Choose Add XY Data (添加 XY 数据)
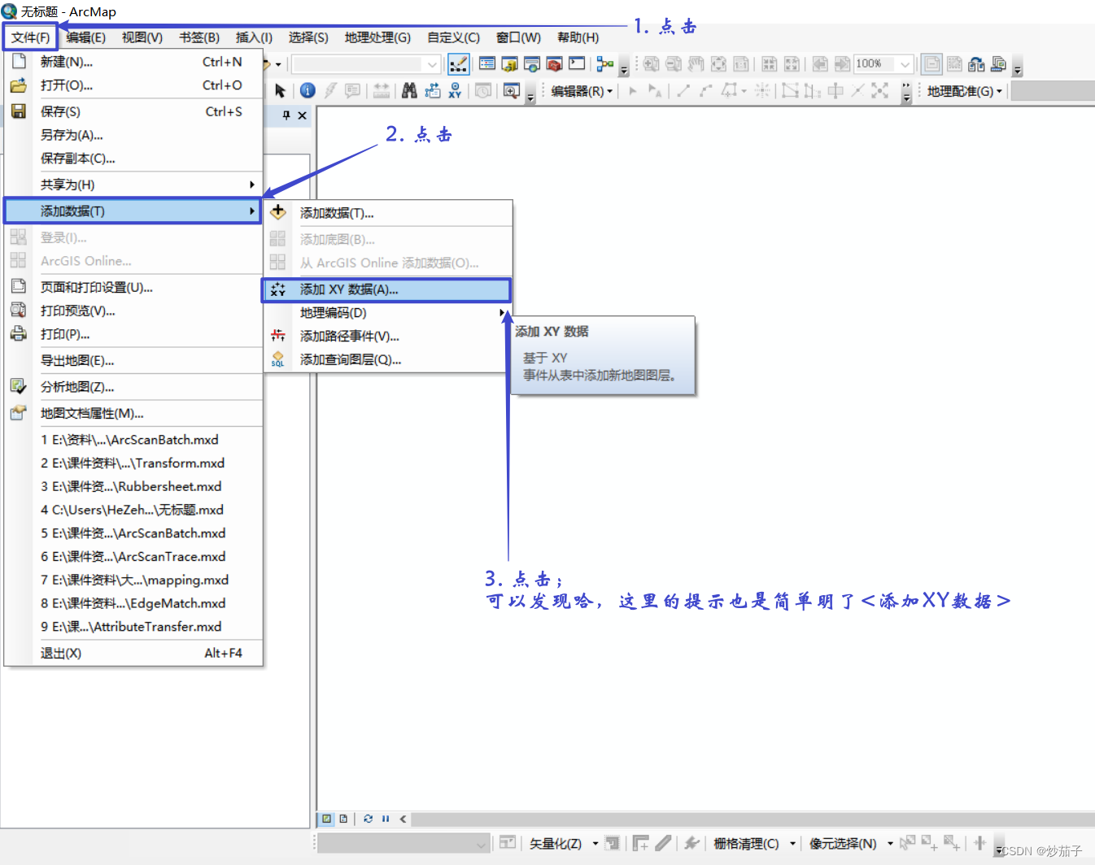Viewport: 1095px width, 865px height. coord(386,289)
